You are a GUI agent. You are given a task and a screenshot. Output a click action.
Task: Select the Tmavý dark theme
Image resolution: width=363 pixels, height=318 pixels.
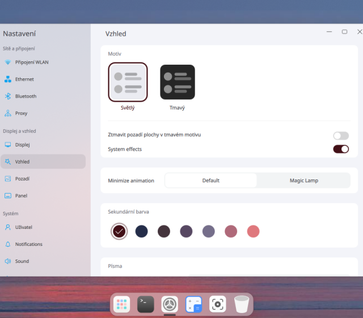click(x=178, y=82)
